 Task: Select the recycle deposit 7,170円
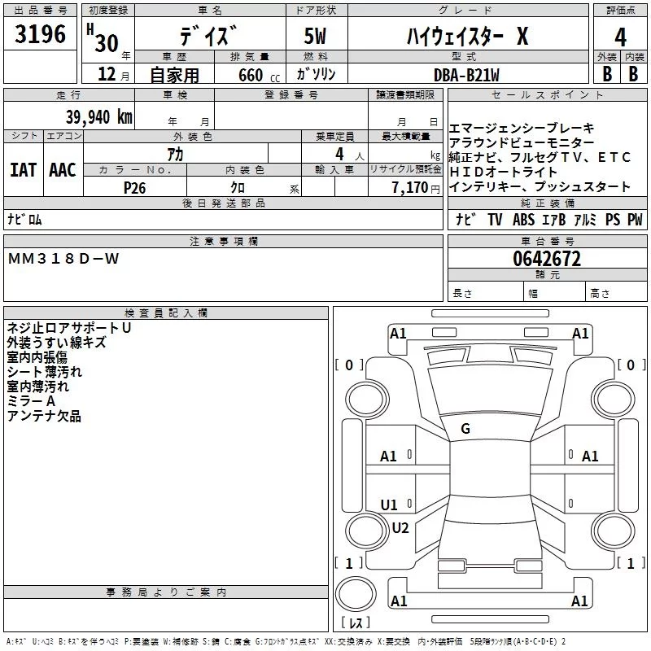[x=416, y=188]
